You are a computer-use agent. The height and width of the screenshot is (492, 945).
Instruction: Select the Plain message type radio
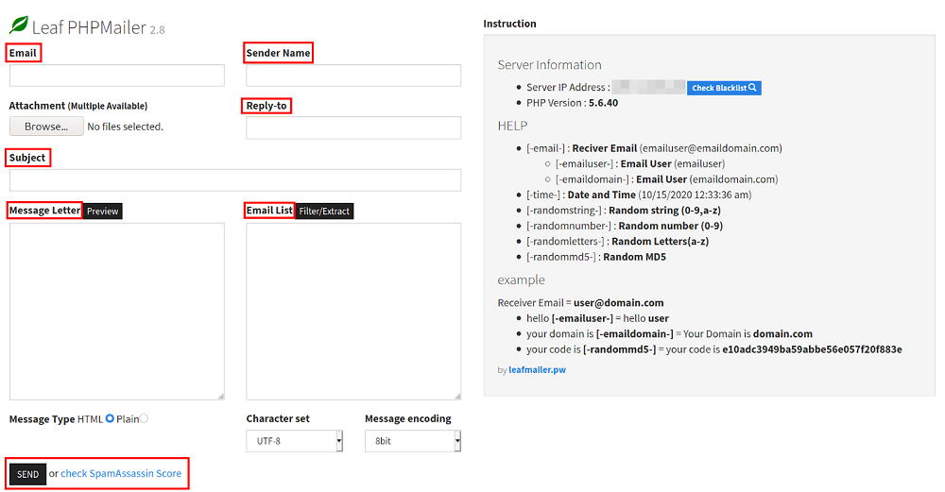click(144, 418)
